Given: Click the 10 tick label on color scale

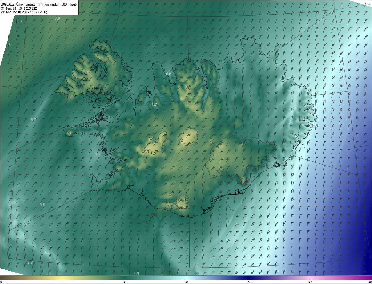Looking at the screenshot, I should pos(186,282).
